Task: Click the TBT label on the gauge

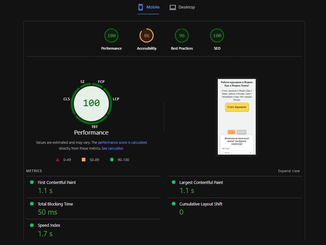Action: [x=95, y=127]
